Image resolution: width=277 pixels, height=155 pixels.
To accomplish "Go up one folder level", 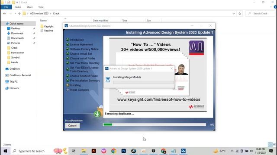I will 19,13.
